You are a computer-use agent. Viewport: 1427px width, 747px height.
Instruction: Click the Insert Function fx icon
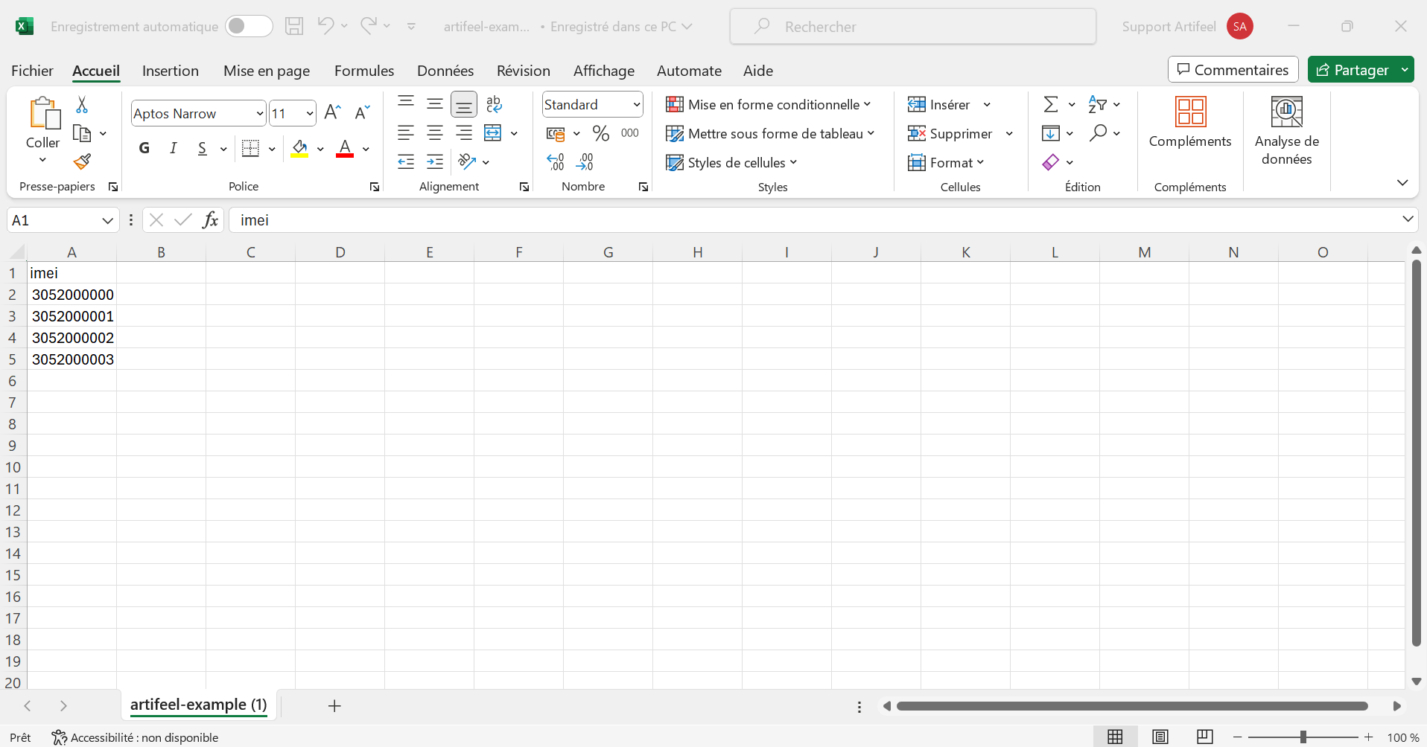(x=211, y=220)
